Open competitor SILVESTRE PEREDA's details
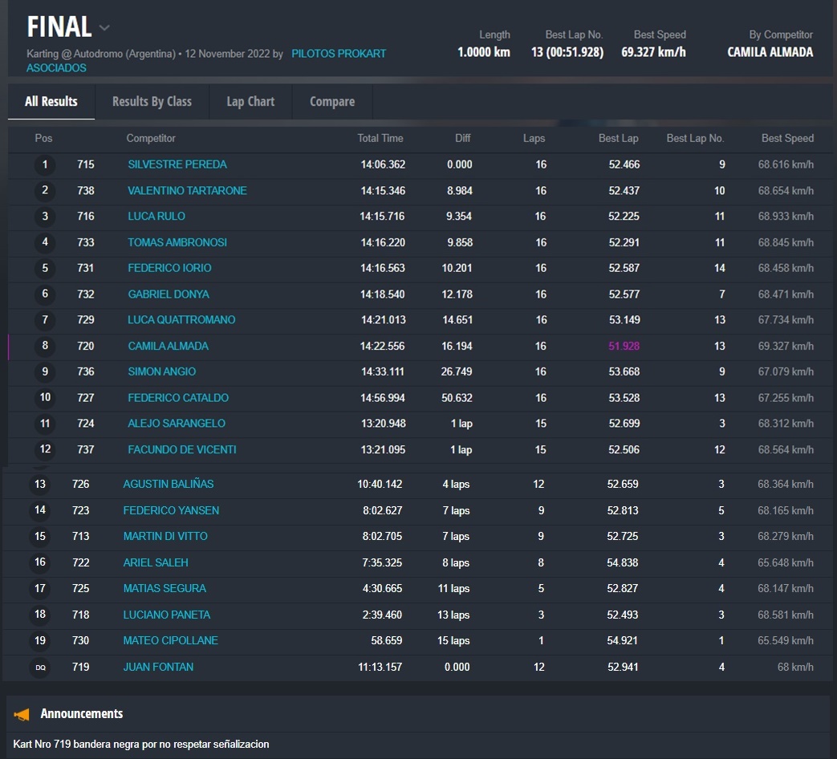The height and width of the screenshot is (759, 837). pyautogui.click(x=177, y=164)
